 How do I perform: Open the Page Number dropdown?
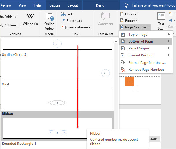134,27
